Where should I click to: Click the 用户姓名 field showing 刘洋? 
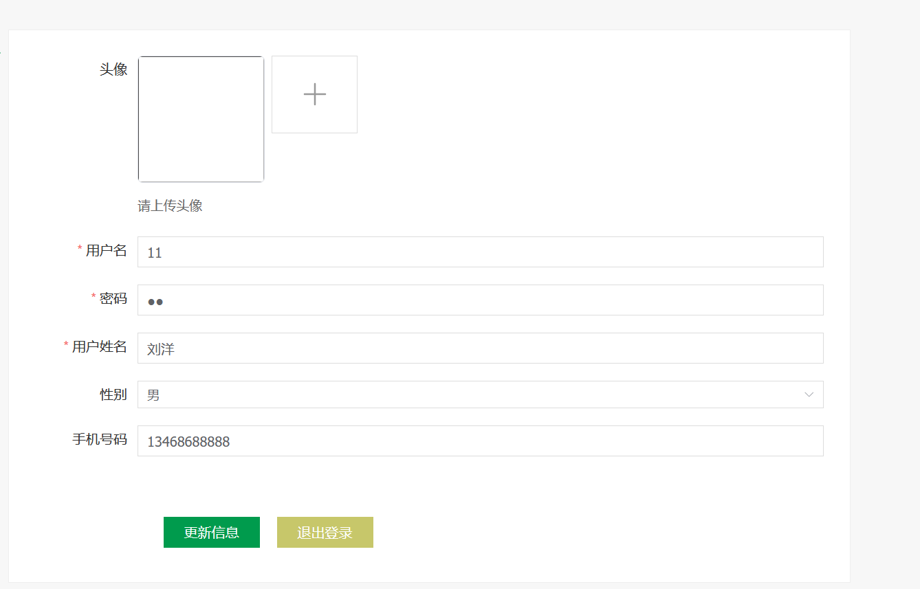(x=480, y=348)
